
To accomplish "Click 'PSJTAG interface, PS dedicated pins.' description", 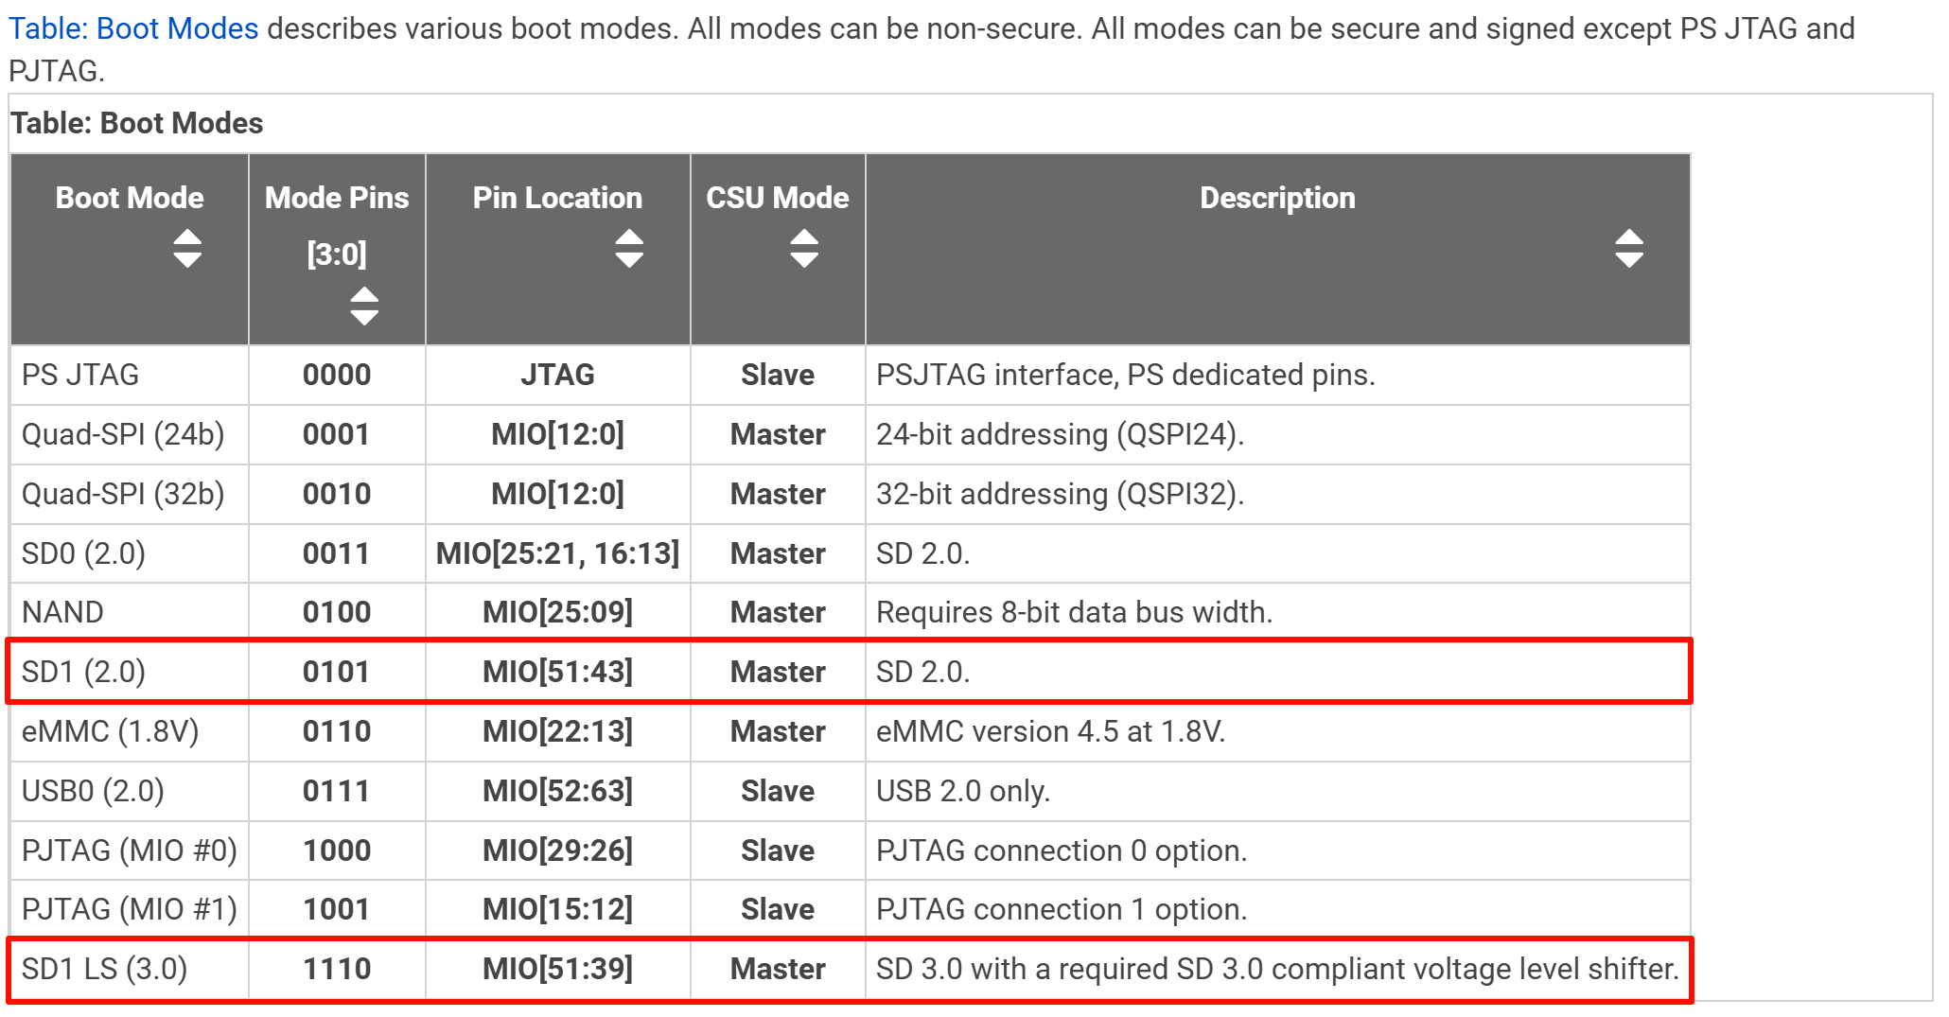I will pos(1125,375).
